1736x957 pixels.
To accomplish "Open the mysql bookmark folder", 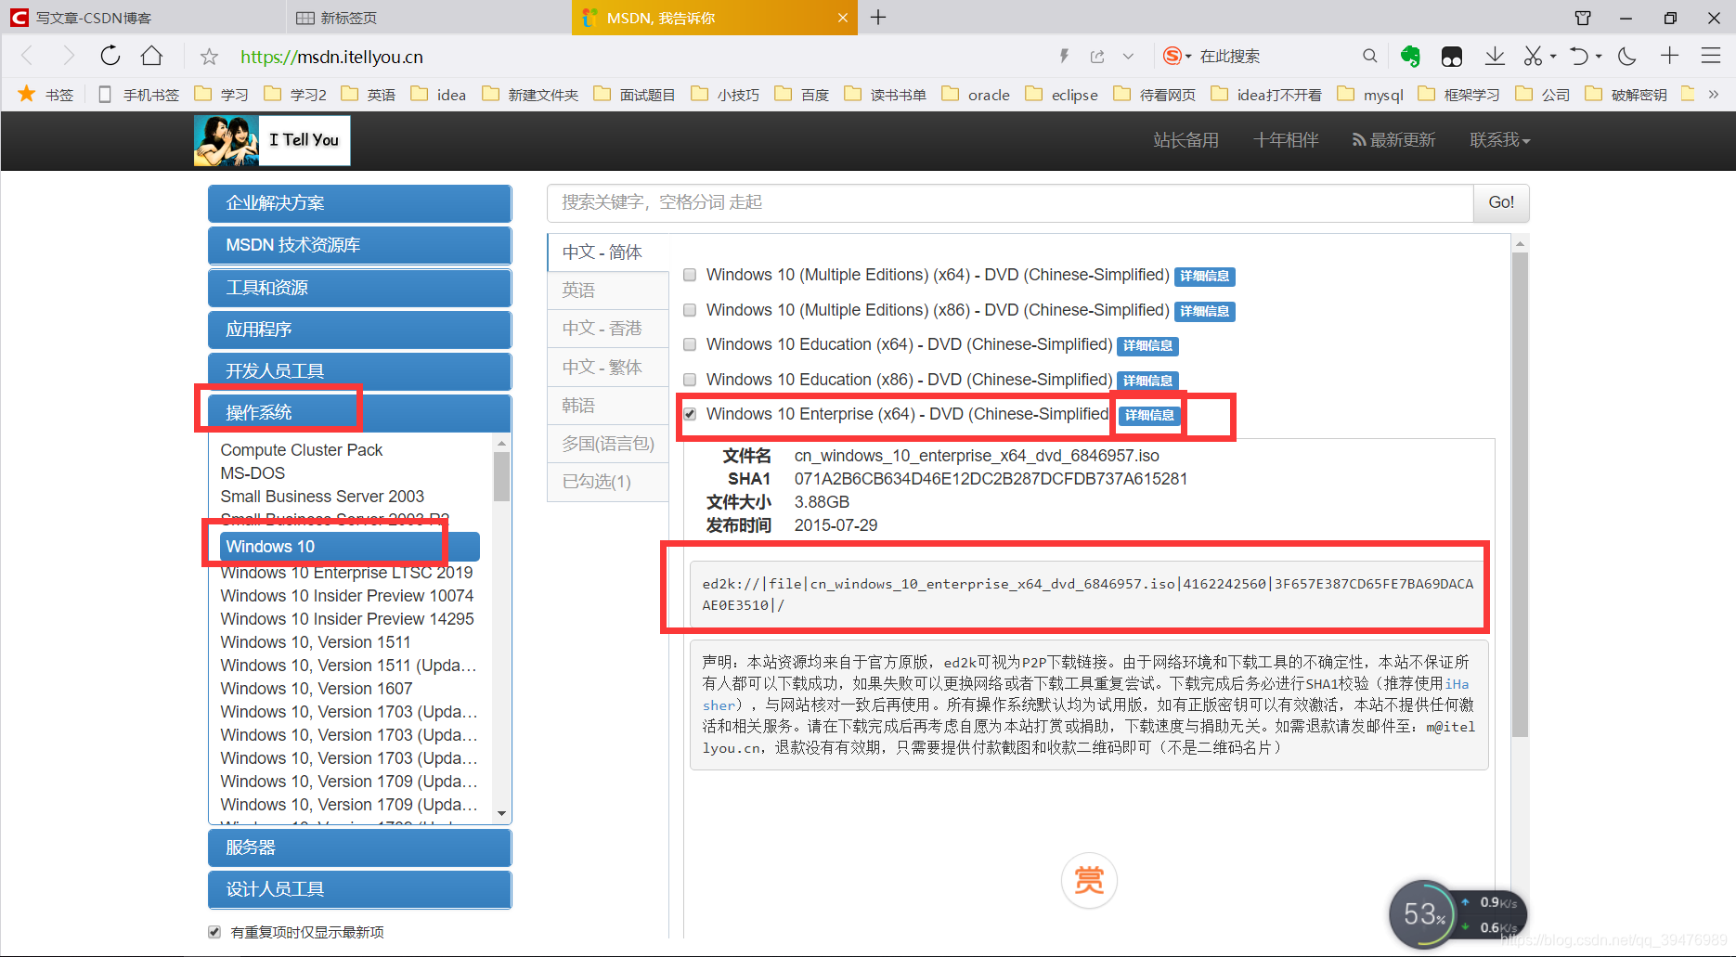I will coord(1370,94).
